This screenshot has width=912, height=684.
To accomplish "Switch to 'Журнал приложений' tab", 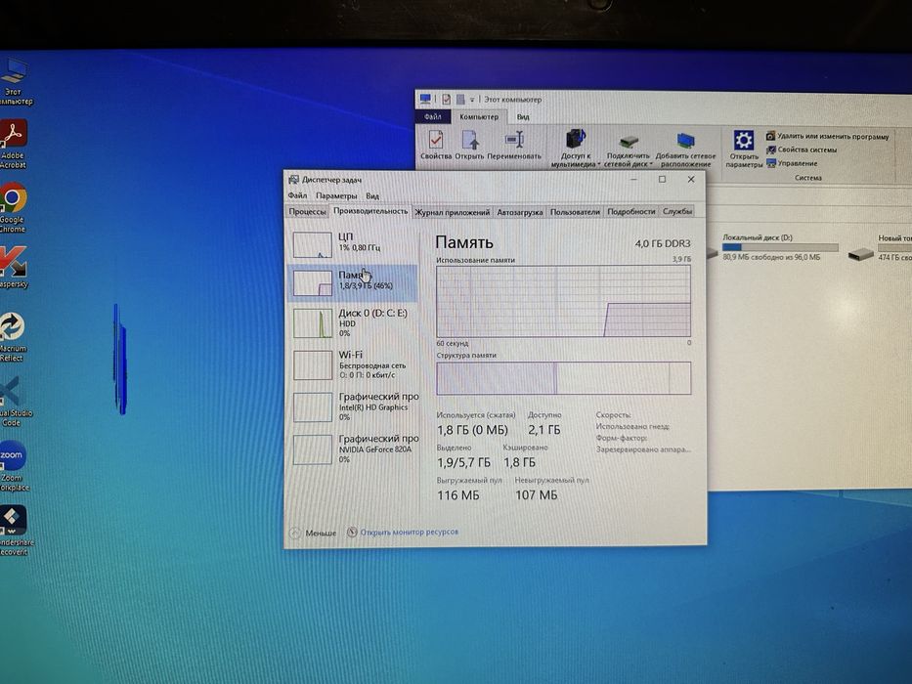I will [x=452, y=212].
